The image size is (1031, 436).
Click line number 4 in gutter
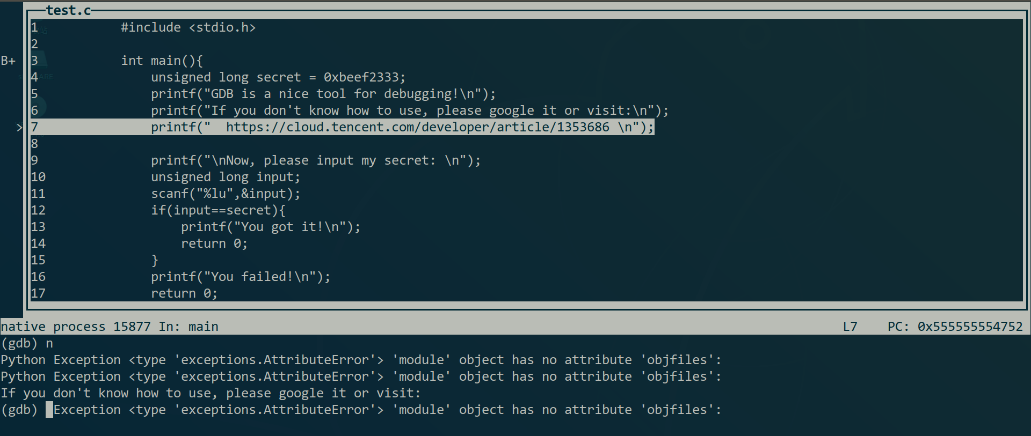tap(34, 77)
